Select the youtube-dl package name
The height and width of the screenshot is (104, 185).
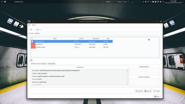coord(39,44)
